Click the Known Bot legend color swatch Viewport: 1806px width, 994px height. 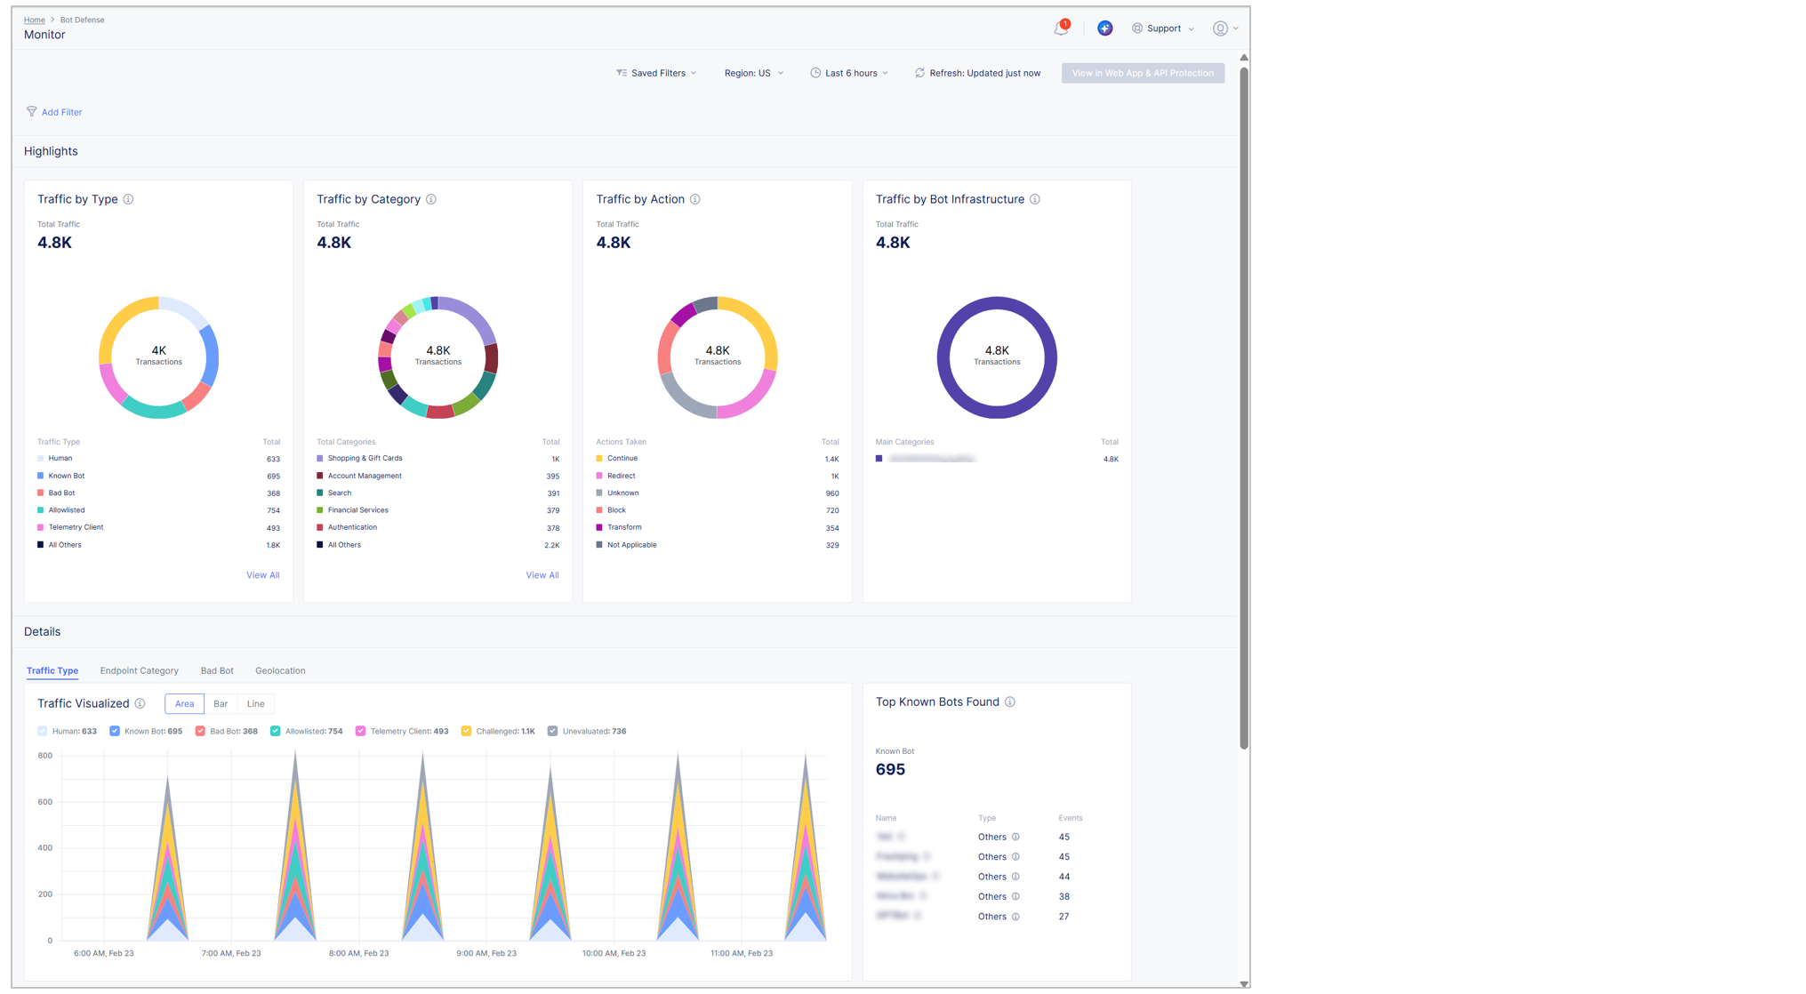40,476
